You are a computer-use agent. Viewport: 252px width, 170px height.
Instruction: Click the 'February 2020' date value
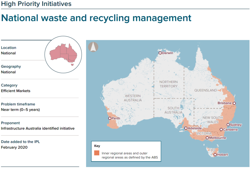[14, 147]
